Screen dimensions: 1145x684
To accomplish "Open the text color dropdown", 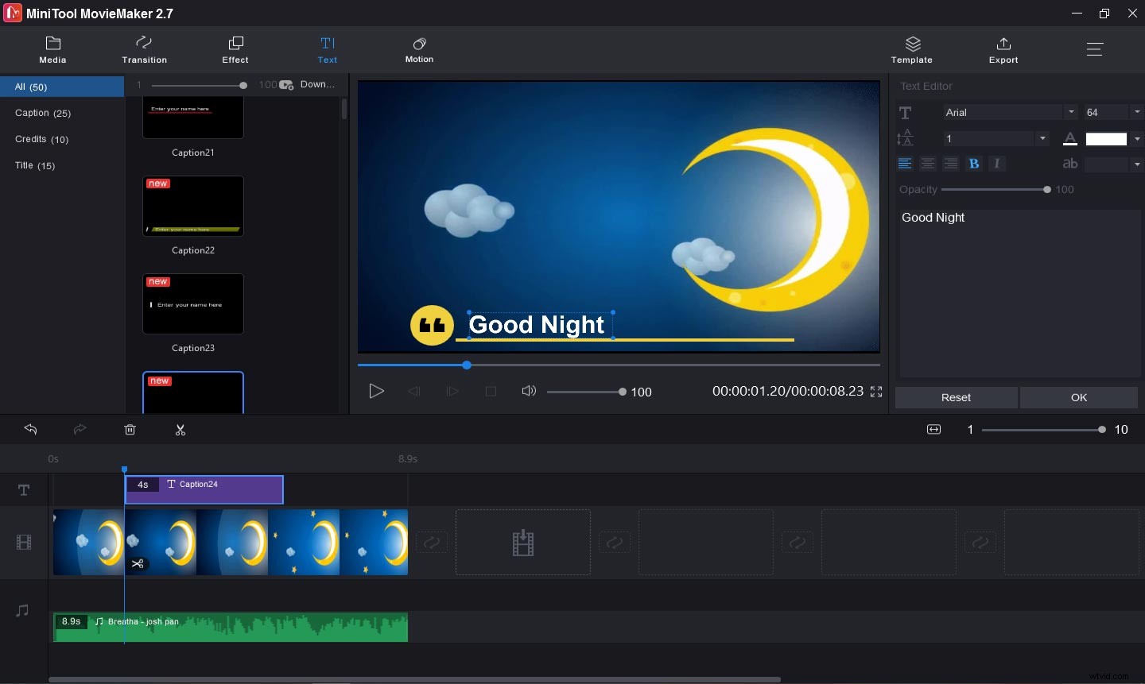I will [1137, 138].
